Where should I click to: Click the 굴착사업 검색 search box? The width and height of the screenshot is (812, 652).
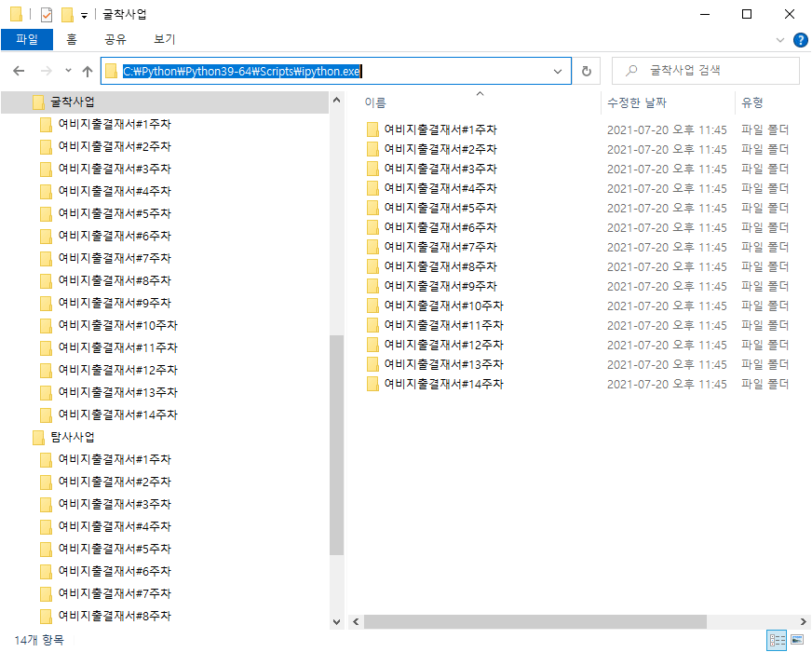point(705,71)
